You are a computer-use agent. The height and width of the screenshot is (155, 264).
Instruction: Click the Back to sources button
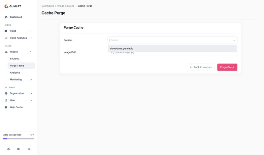[201, 67]
